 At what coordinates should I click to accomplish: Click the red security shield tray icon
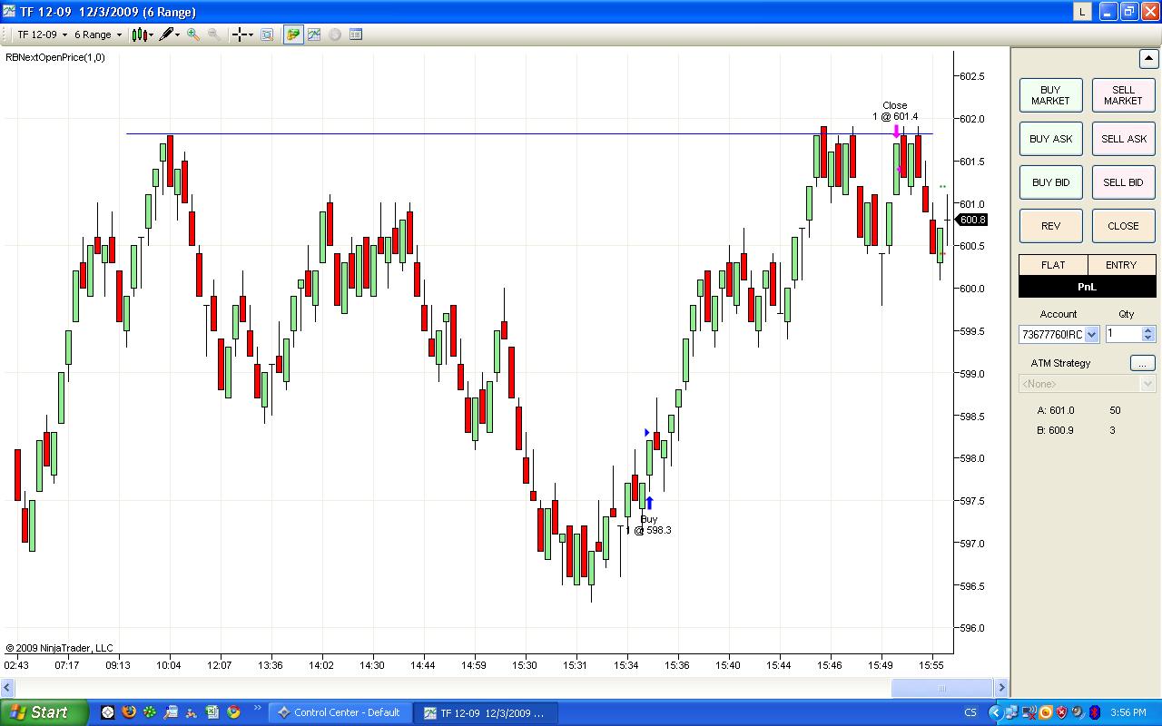pos(1061,712)
